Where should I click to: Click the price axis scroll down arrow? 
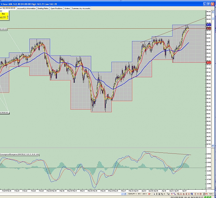click(x=213, y=146)
